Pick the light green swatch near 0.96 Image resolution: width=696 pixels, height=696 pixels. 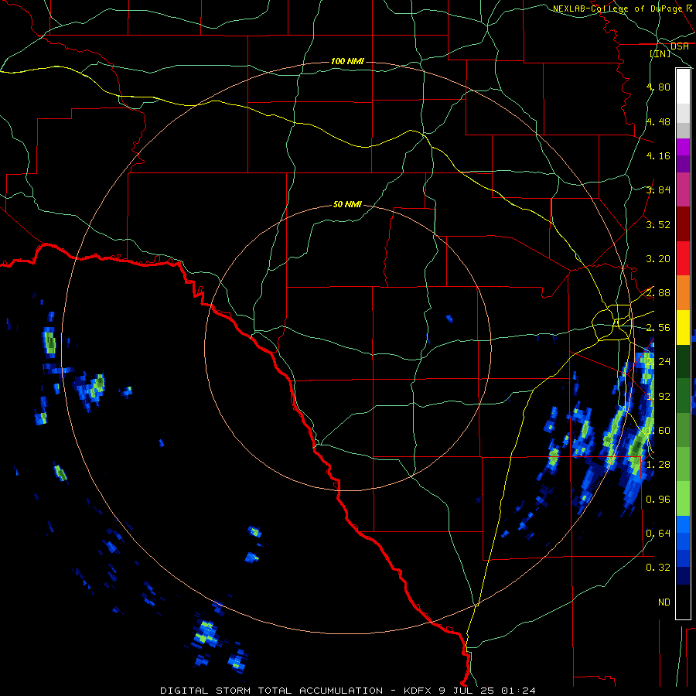point(683,499)
